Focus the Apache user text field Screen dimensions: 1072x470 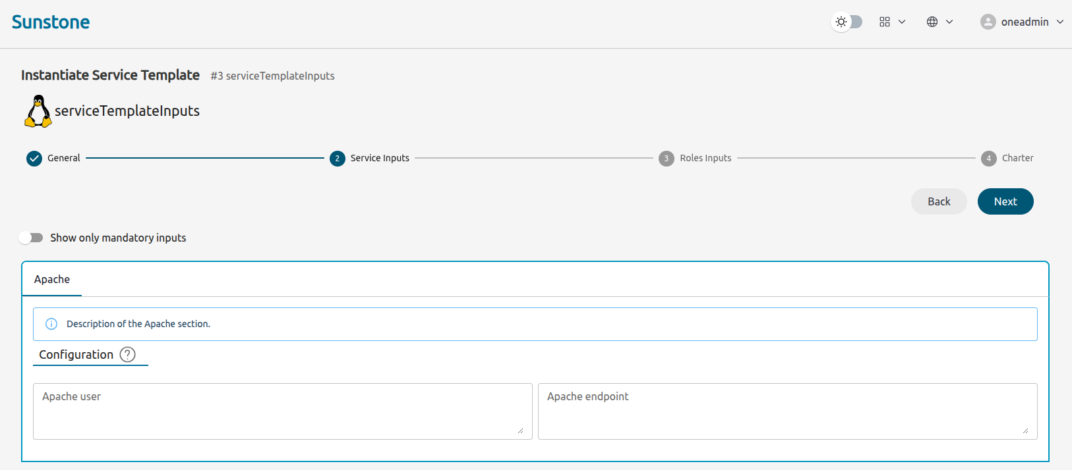(x=283, y=411)
